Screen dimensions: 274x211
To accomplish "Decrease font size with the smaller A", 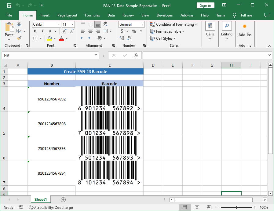I will 72,31.
